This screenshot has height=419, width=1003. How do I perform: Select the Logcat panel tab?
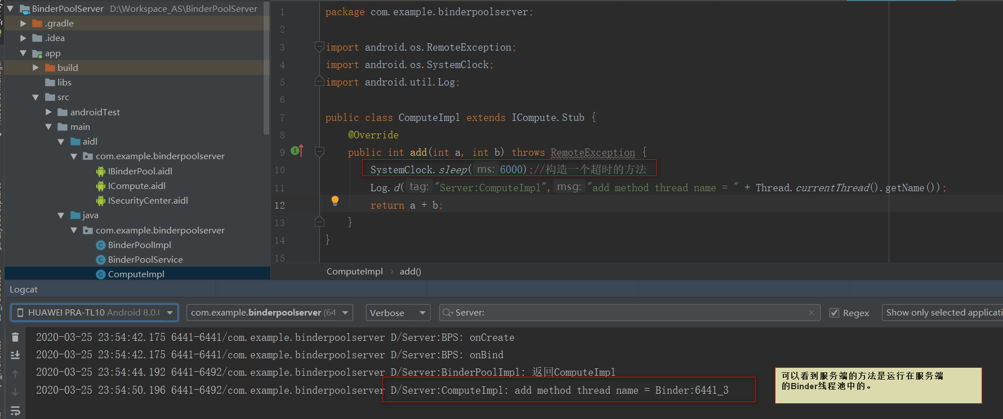click(24, 289)
